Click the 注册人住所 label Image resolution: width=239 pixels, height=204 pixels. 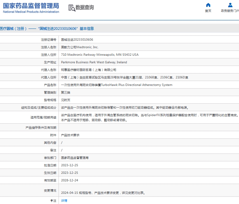tap(48, 55)
